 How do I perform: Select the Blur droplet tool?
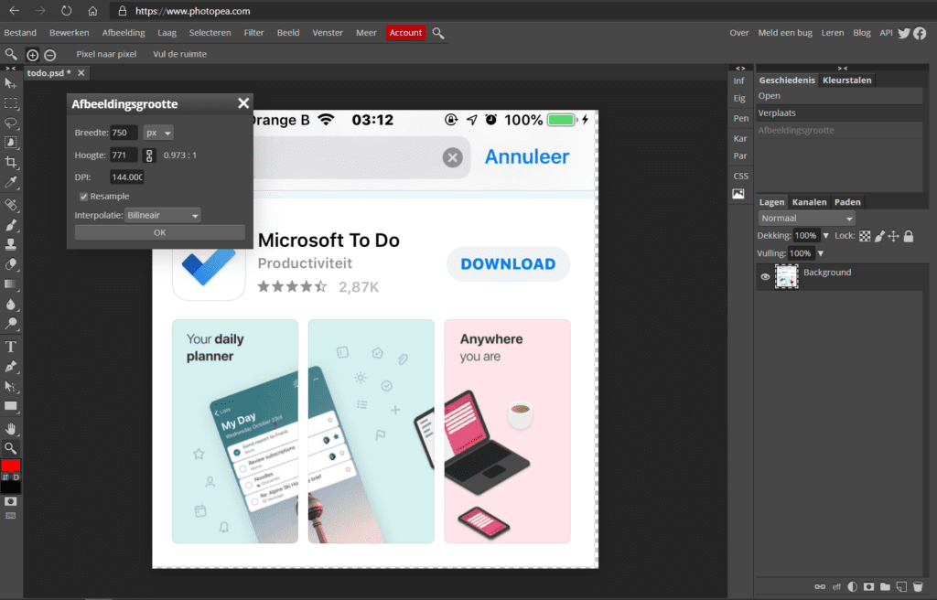pos(11,305)
